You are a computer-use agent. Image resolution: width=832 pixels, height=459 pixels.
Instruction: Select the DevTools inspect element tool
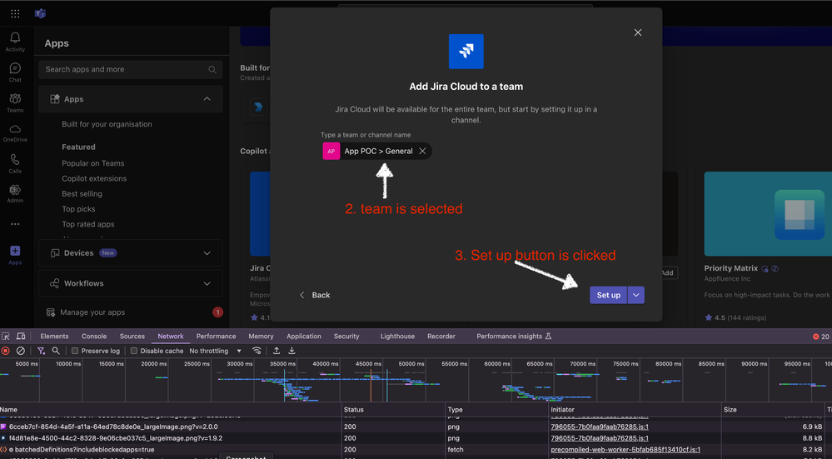[x=6, y=337]
